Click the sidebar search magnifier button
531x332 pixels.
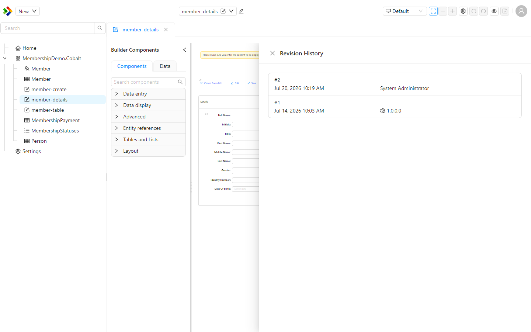click(100, 28)
